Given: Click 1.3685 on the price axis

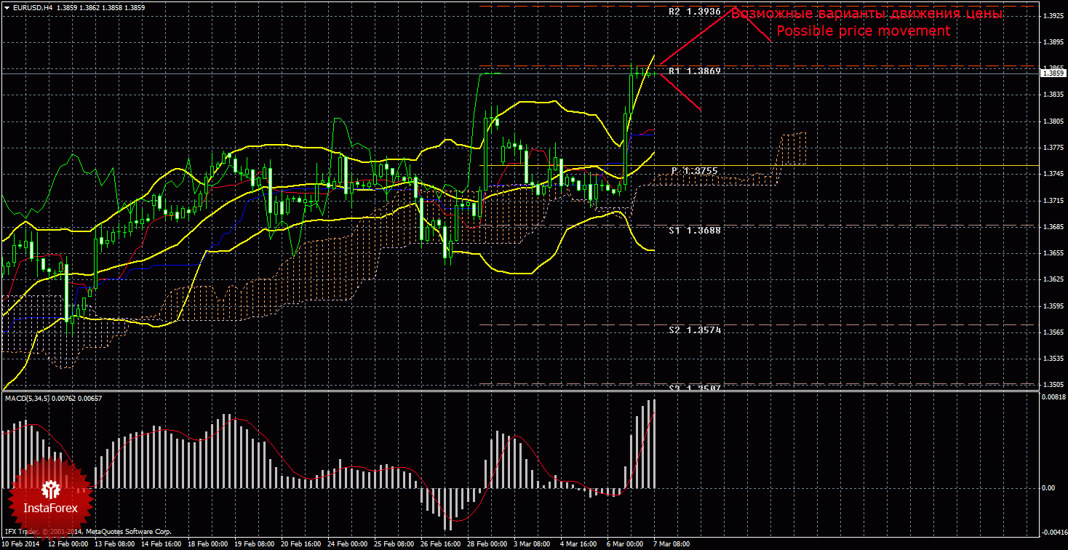Looking at the screenshot, I should (x=1052, y=226).
